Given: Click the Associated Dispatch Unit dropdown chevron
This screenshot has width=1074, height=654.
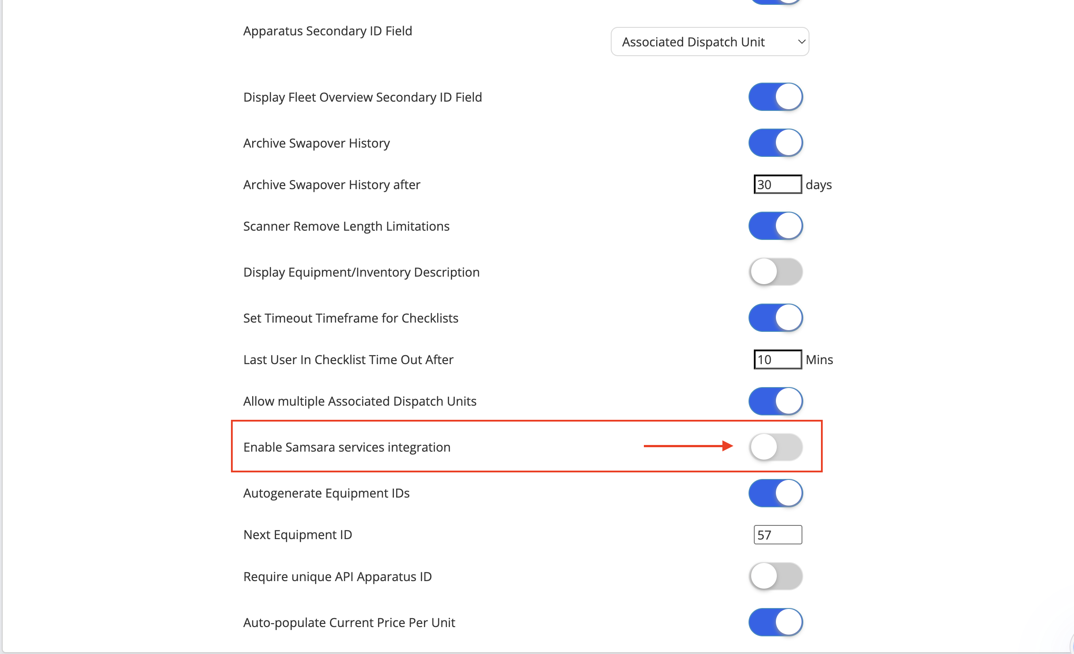Looking at the screenshot, I should click(801, 42).
